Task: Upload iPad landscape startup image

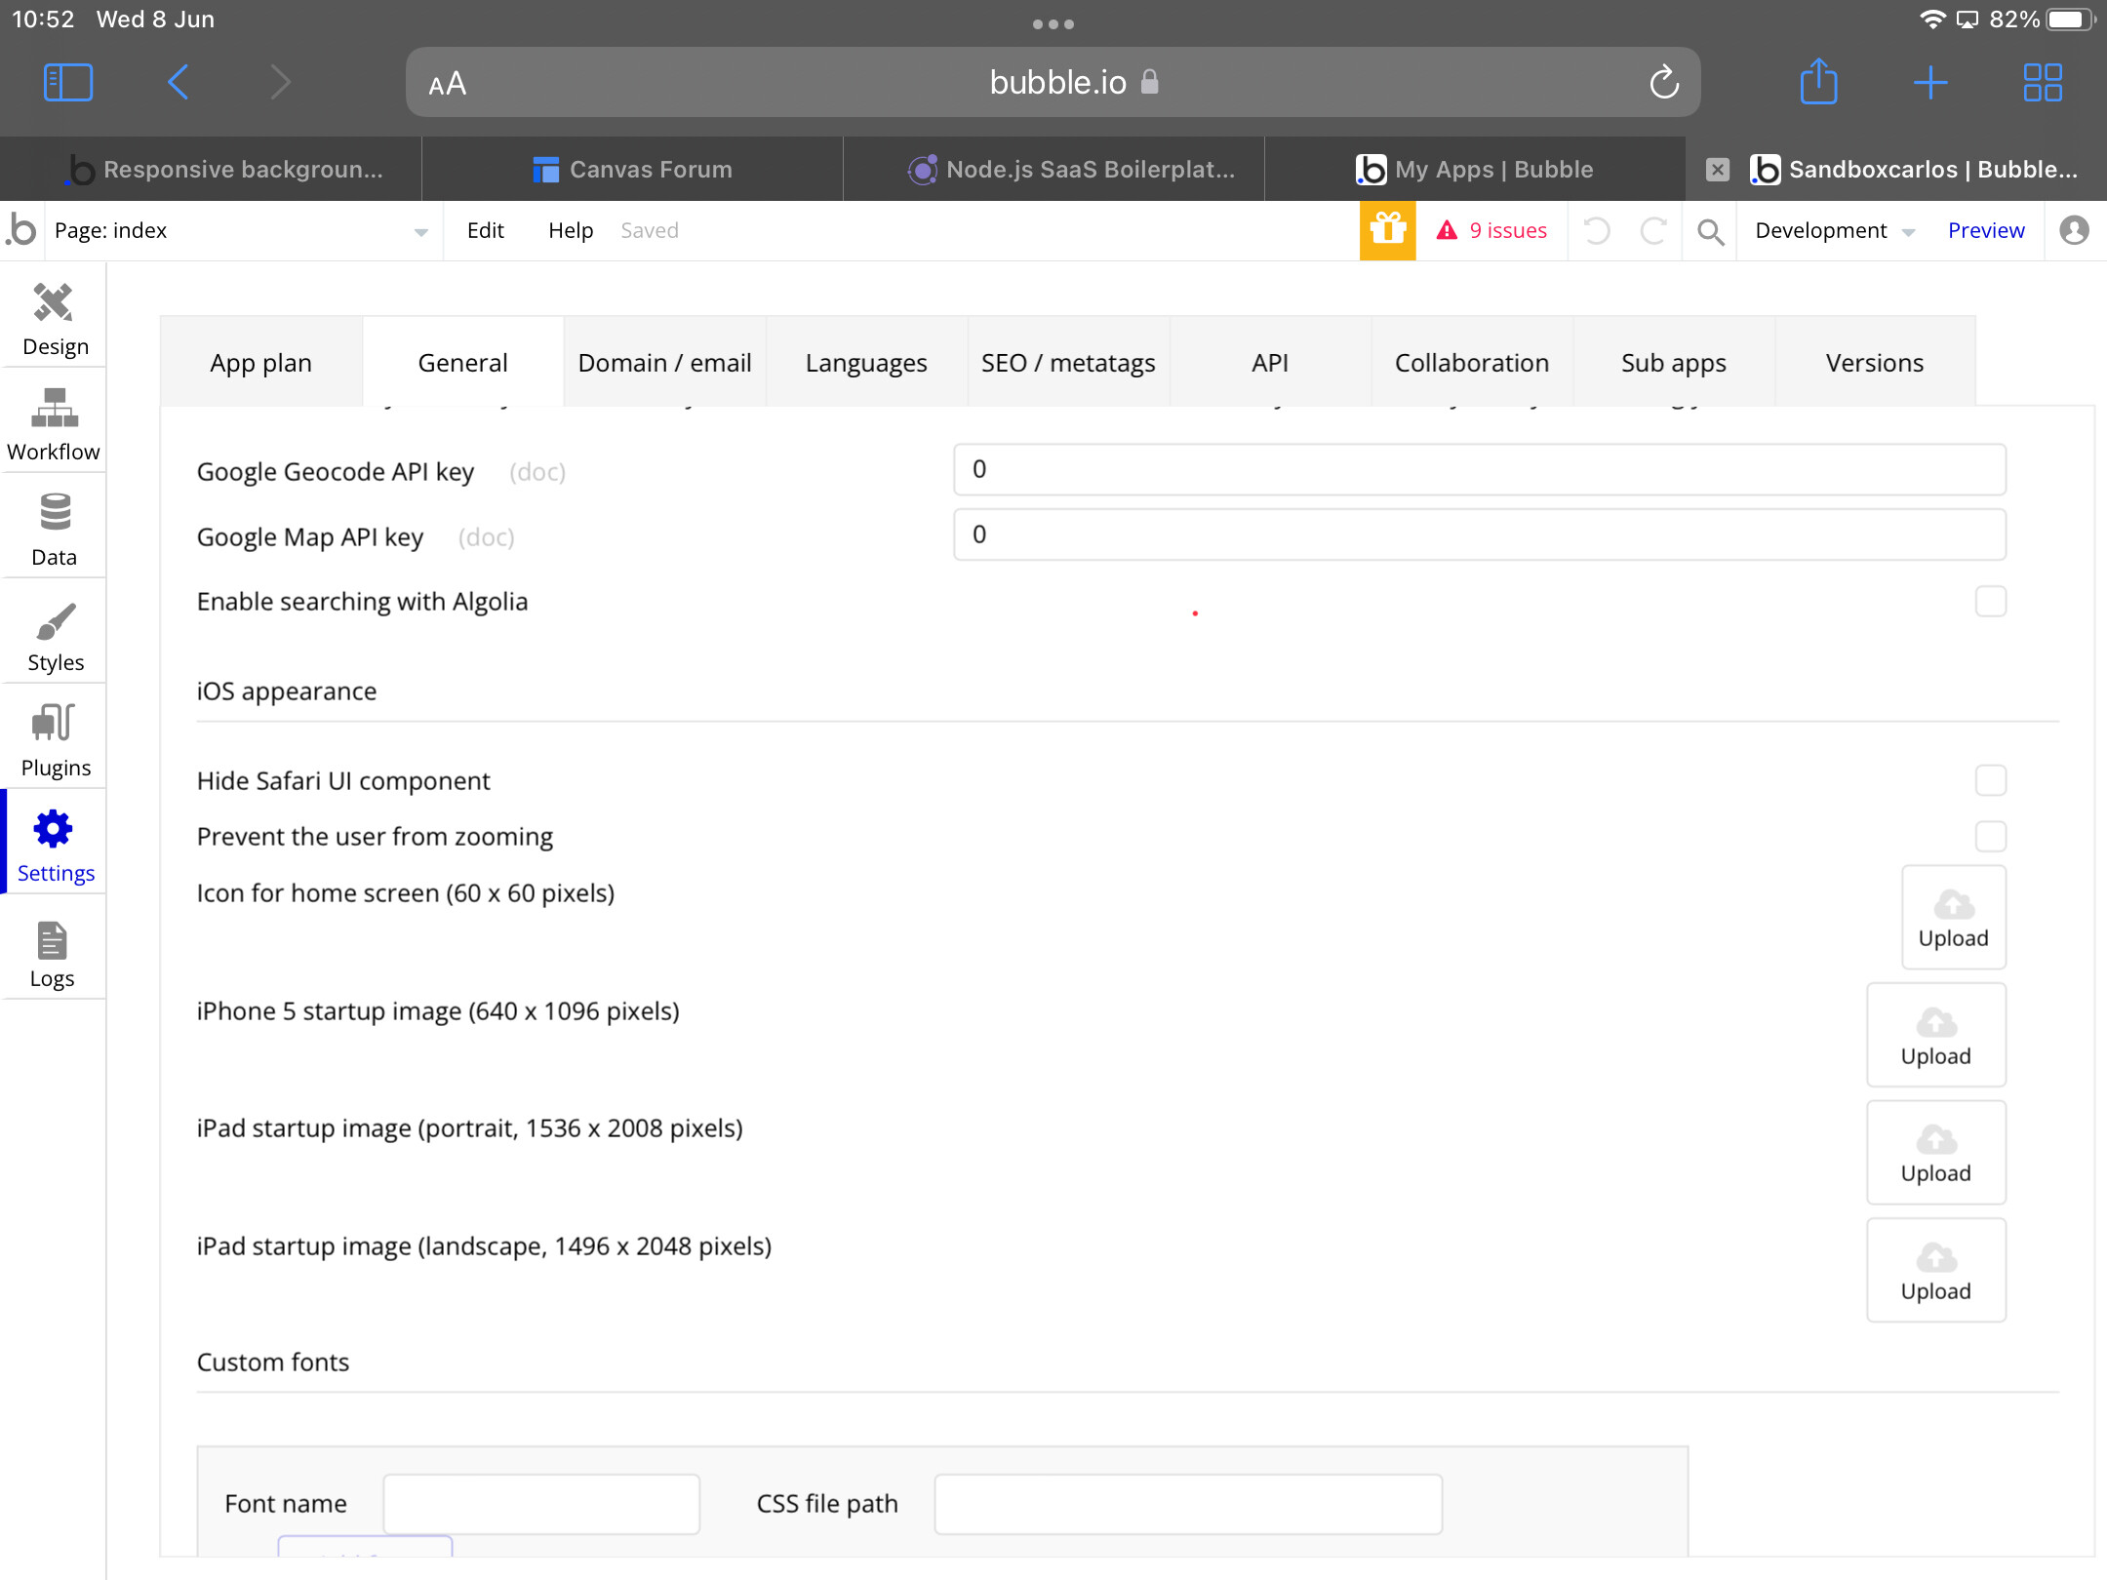Action: pos(1935,1270)
